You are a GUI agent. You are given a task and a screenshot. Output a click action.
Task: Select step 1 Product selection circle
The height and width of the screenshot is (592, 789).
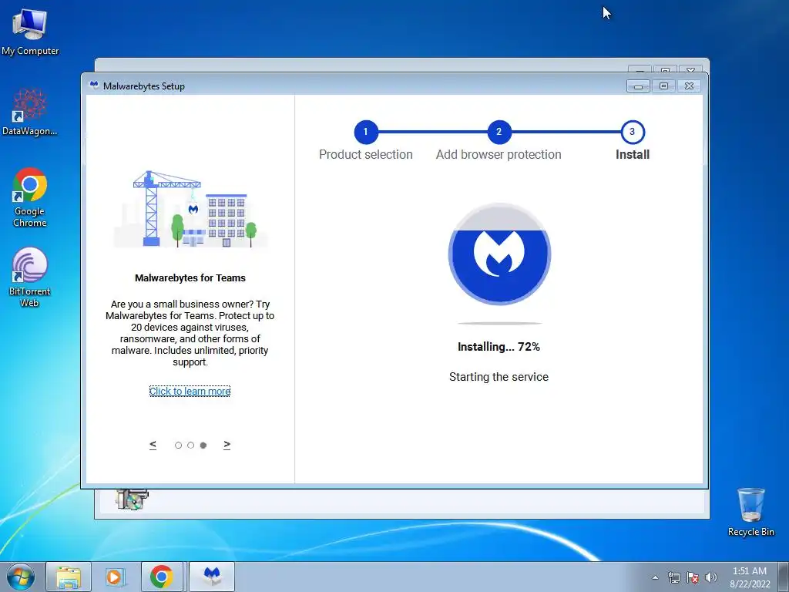point(366,132)
